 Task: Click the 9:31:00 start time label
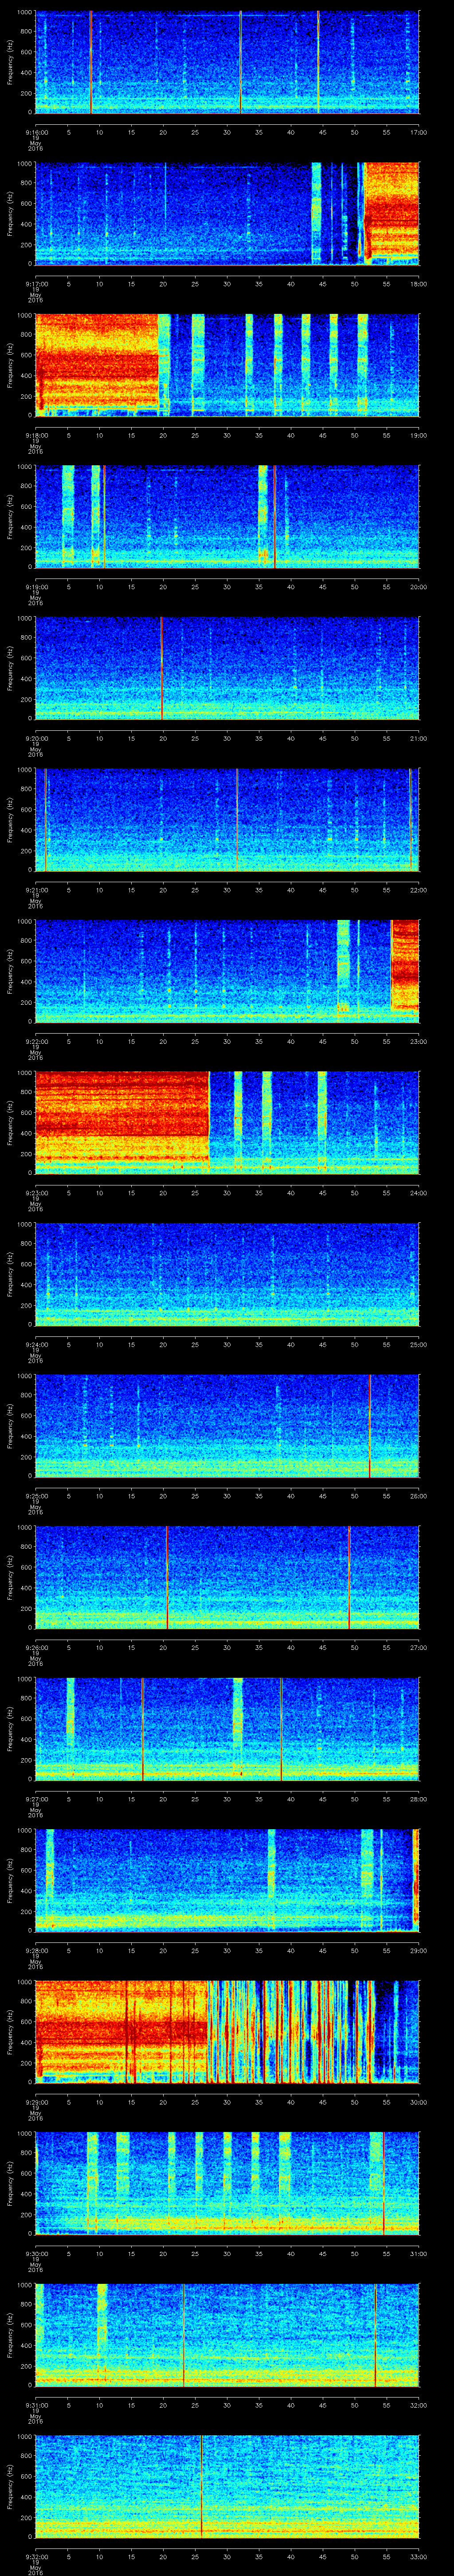pyautogui.click(x=37, y=2404)
